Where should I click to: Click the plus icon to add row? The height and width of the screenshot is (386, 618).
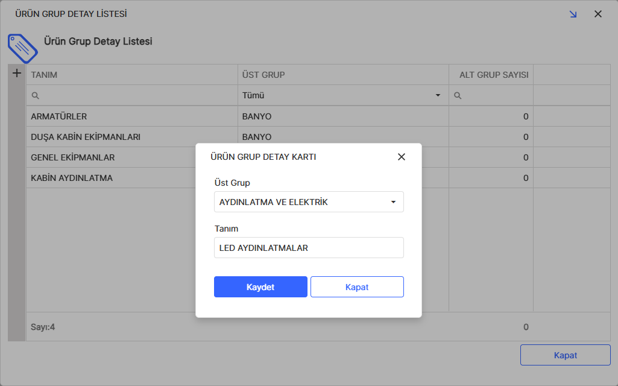(17, 74)
